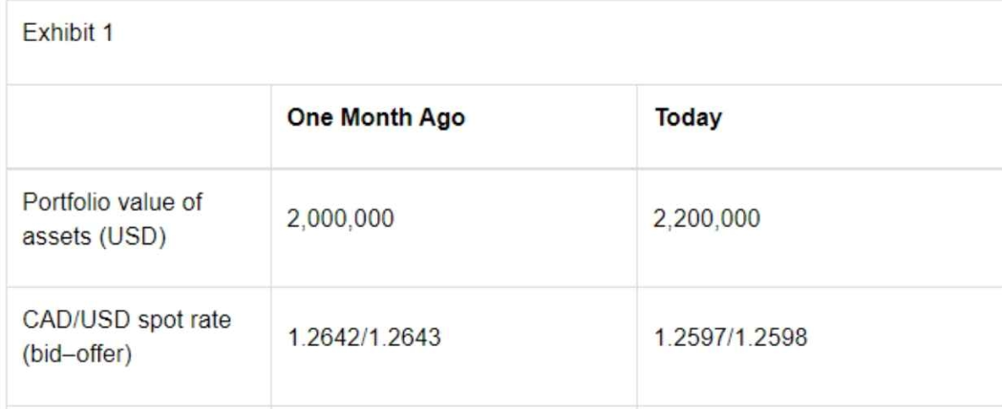Image resolution: width=1002 pixels, height=409 pixels.
Task: Click the 1.2598 offer rate under Today
Action: 771,337
